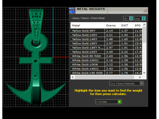This screenshot has height=119, width=159.
Task: Click the anchor's ring loop
Action: (x=36, y=43)
